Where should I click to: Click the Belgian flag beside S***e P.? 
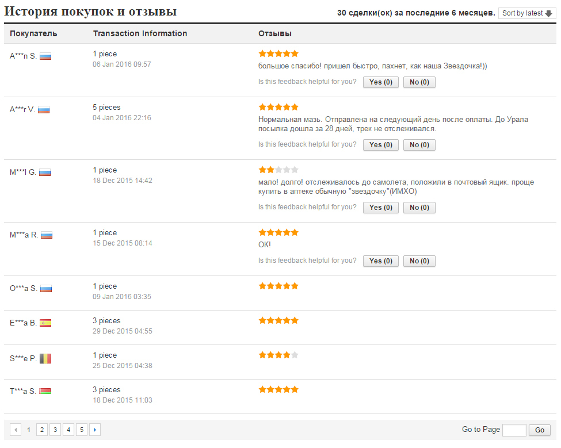(x=45, y=358)
